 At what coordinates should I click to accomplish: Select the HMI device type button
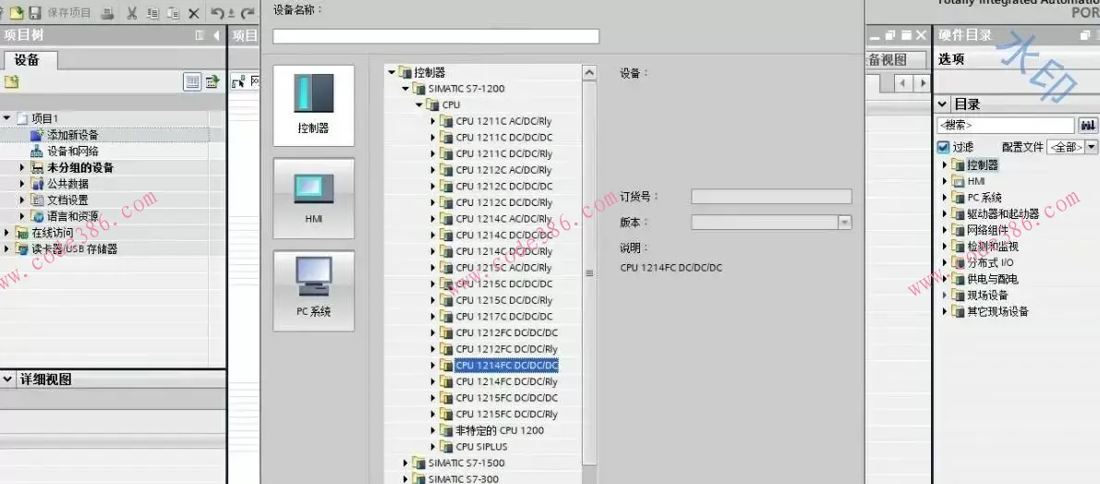point(314,198)
